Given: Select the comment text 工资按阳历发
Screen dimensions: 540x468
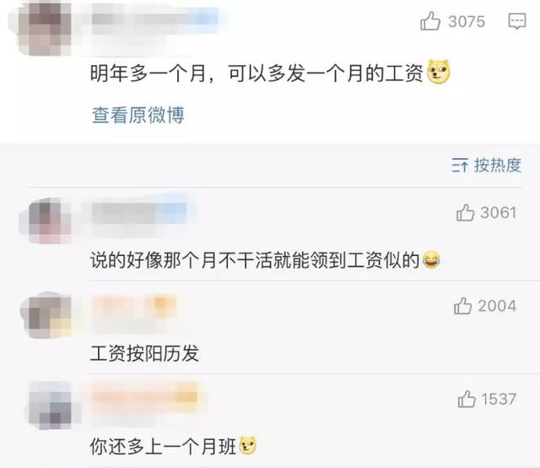Looking at the screenshot, I should click(144, 353).
